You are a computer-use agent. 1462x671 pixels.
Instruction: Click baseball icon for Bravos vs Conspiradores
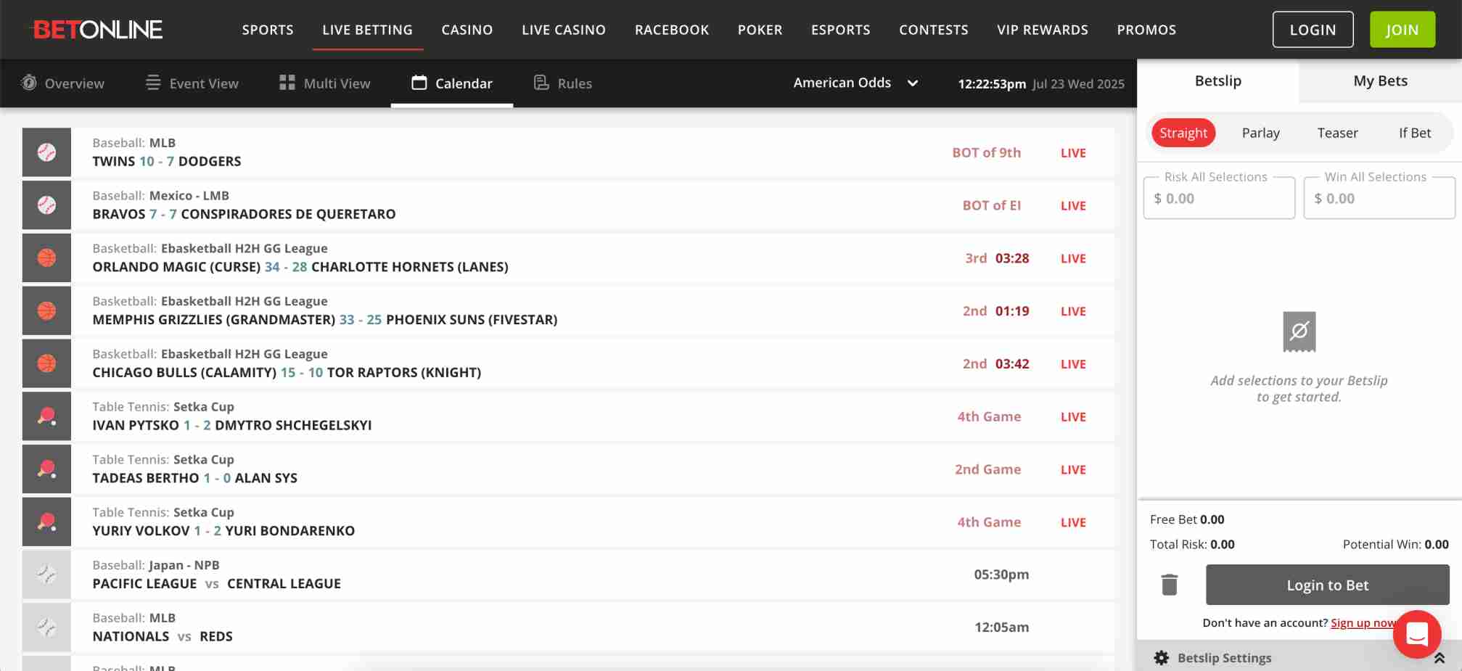(46, 205)
